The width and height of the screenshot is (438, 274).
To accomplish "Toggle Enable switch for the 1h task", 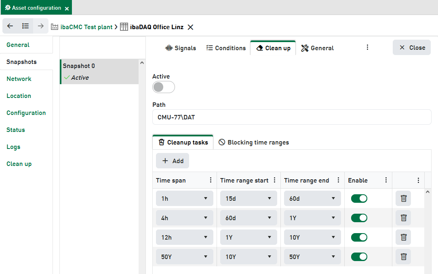I will [x=359, y=198].
